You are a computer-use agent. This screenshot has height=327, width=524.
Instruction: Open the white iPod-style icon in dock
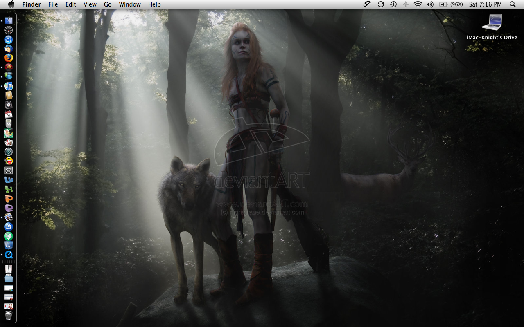(x=9, y=124)
